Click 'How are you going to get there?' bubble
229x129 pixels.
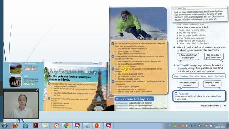click(x=187, y=84)
